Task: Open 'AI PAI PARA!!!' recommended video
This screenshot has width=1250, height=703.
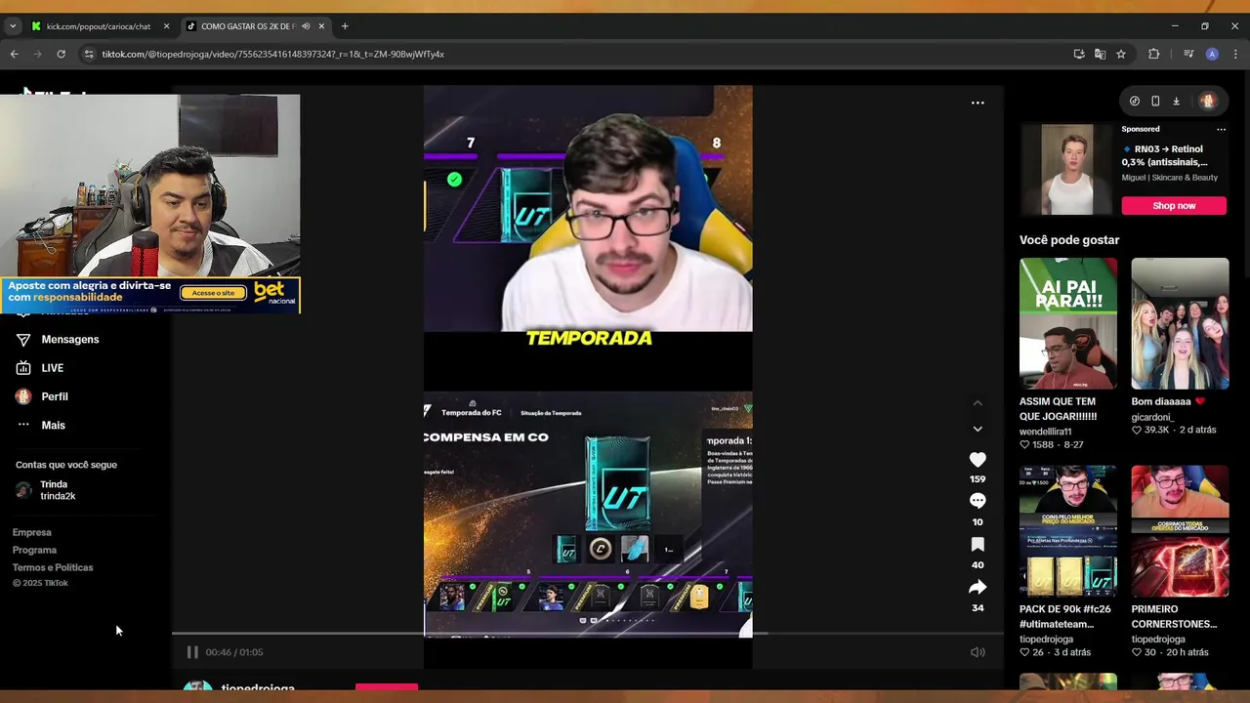Action: tap(1068, 323)
